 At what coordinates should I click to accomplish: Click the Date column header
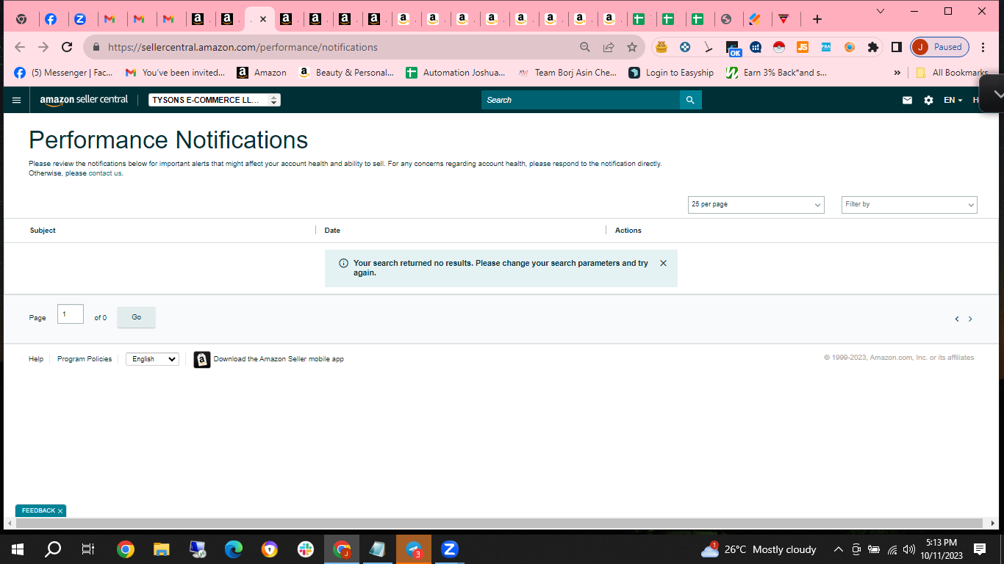tap(332, 231)
